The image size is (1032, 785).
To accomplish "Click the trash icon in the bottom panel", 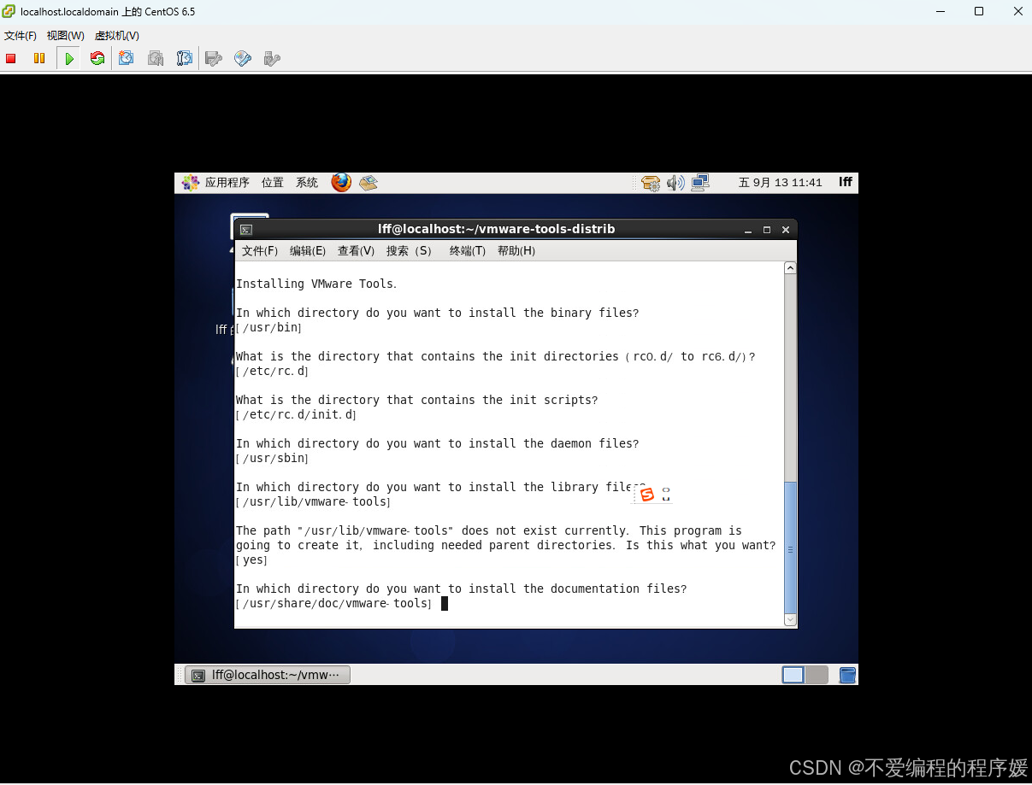I will [847, 675].
